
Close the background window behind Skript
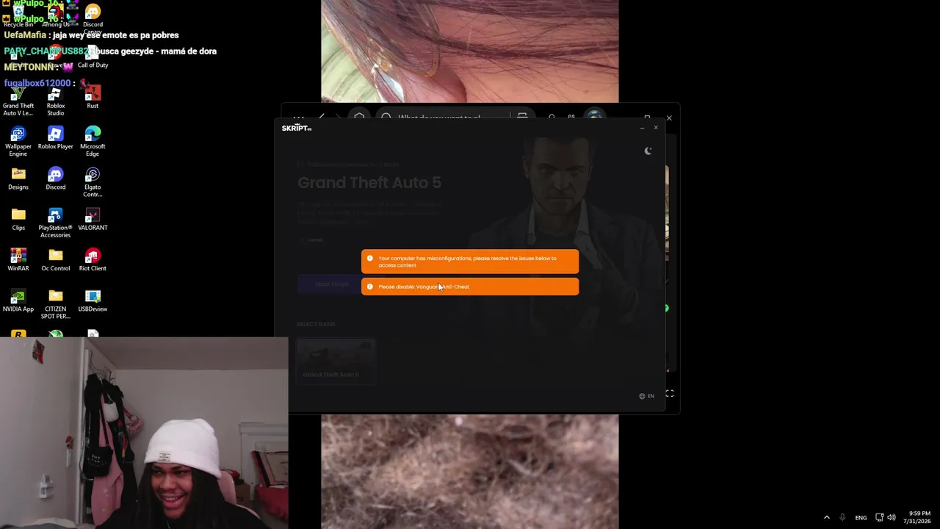coord(669,118)
